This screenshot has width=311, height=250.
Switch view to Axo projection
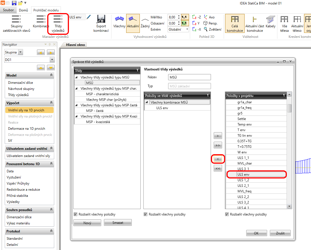[209, 17]
